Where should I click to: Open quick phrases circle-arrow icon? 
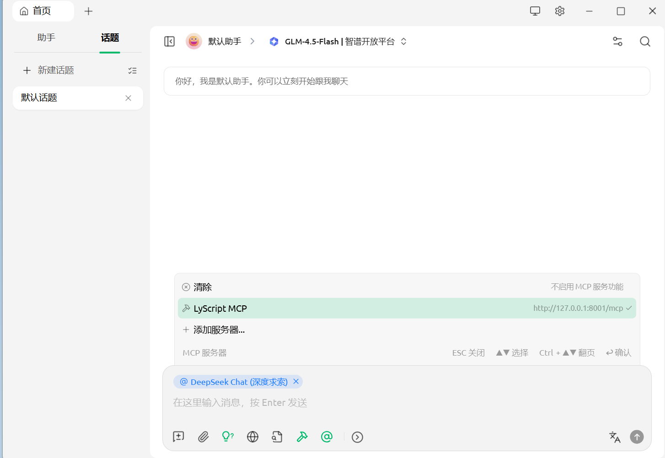tap(357, 437)
